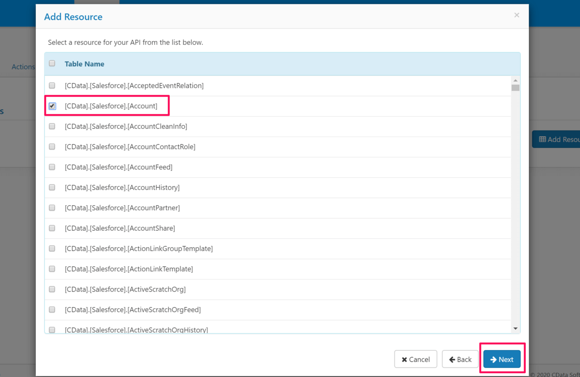The height and width of the screenshot is (377, 580).
Task: Tick the AccountPartner table checkbox
Action: coord(52,208)
